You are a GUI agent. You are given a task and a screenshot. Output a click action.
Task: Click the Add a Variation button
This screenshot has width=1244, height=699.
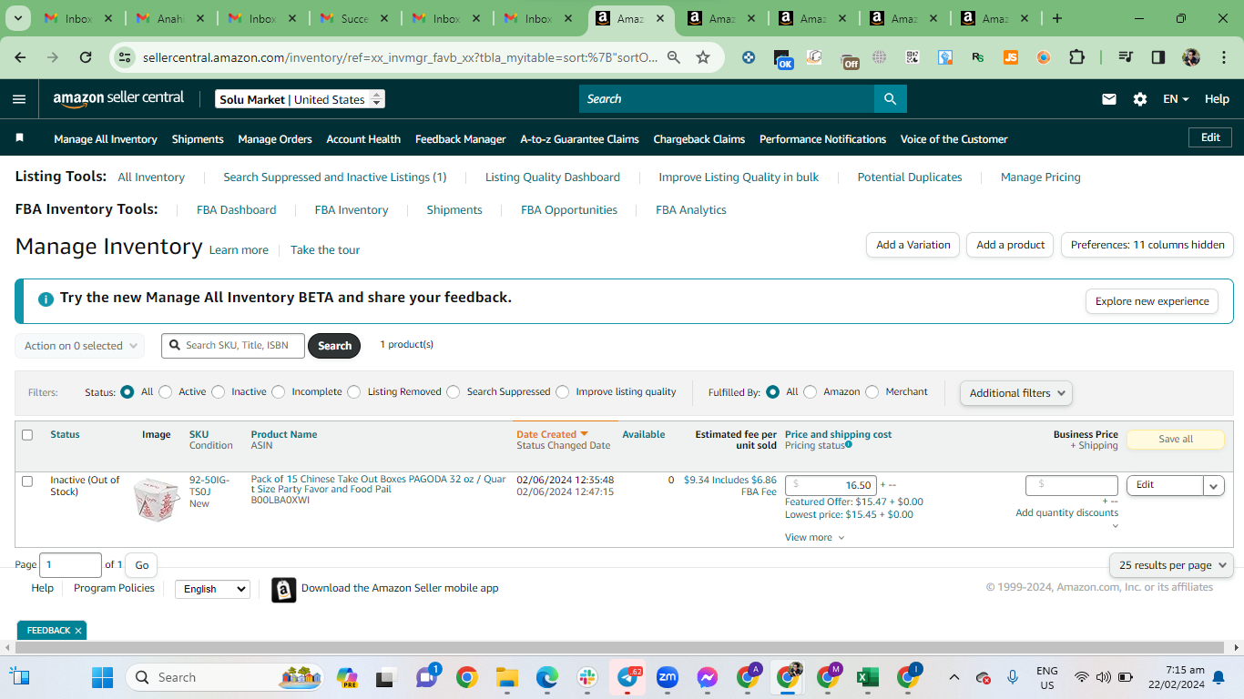pyautogui.click(x=913, y=245)
